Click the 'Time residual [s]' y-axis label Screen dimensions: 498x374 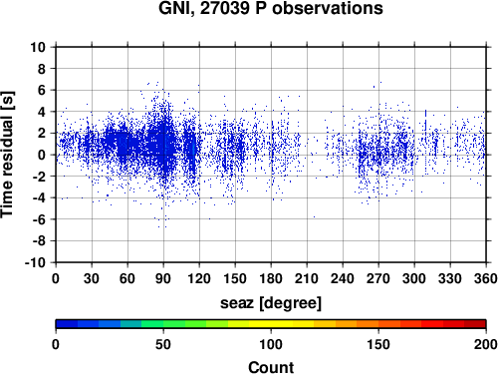[7, 155]
